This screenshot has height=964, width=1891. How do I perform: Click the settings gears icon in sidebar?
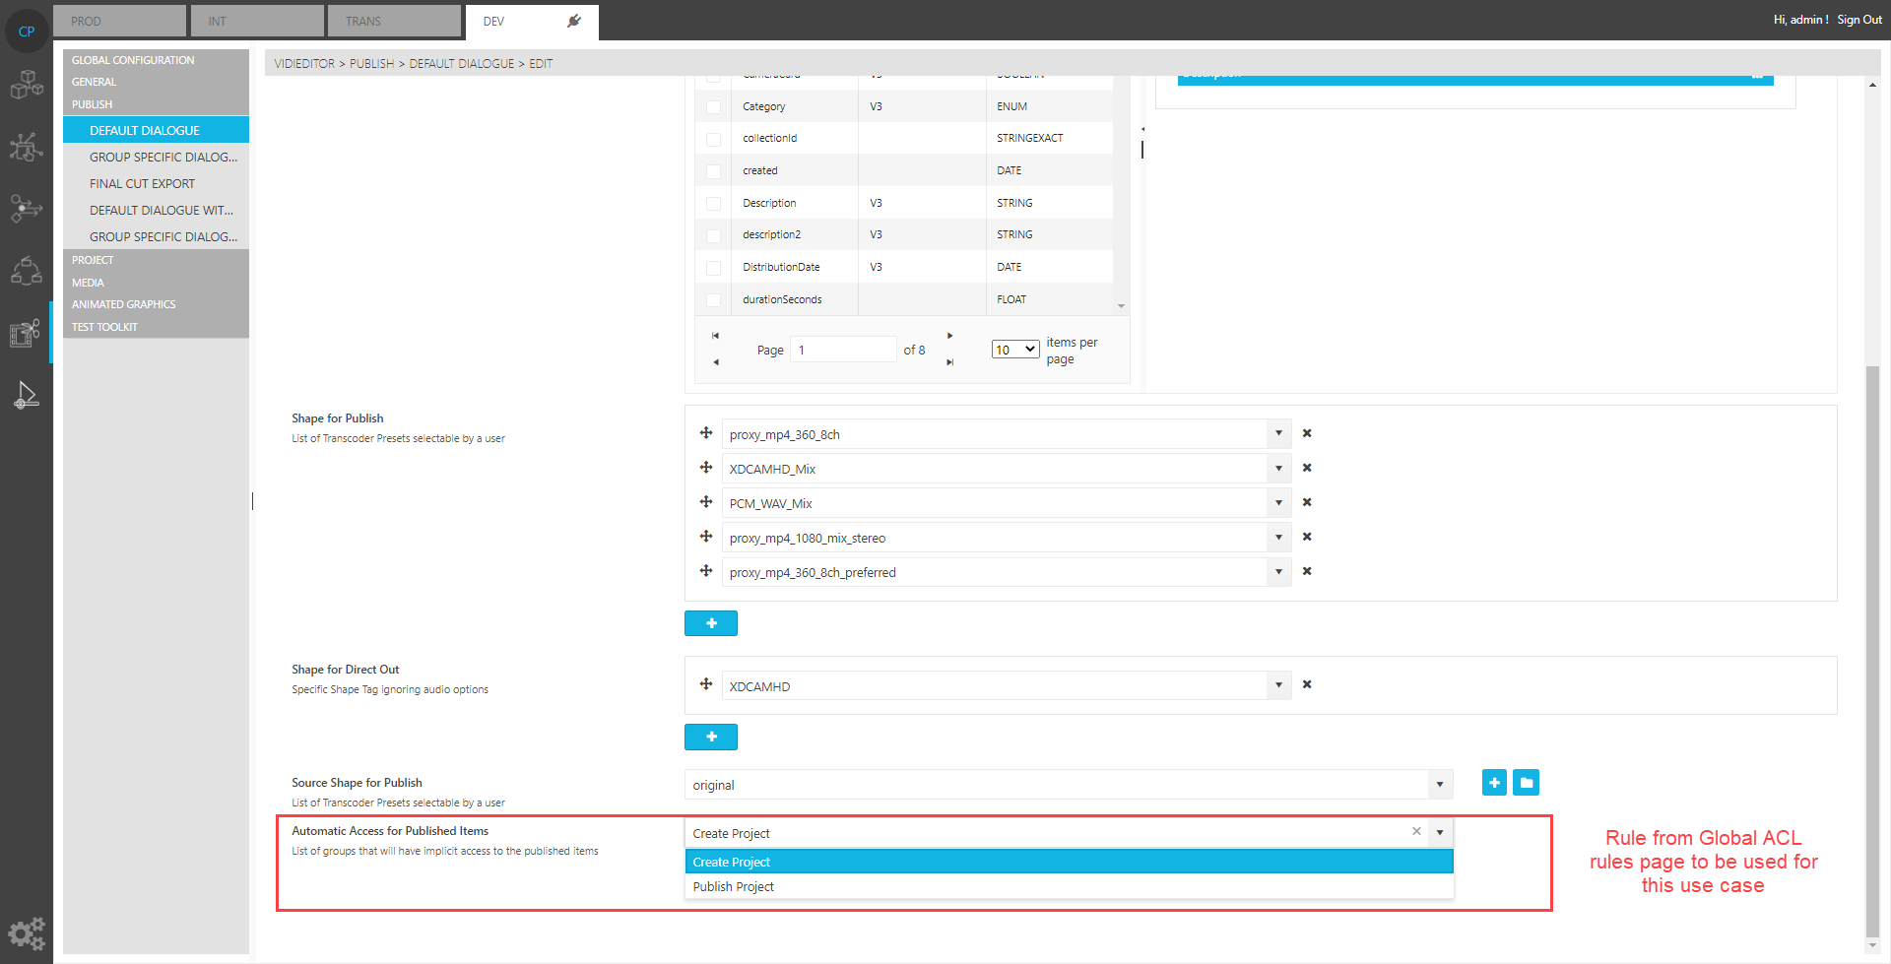coord(27,932)
